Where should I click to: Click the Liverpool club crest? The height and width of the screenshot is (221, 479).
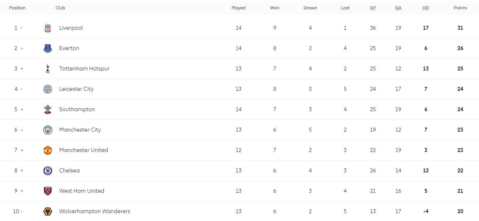48,28
